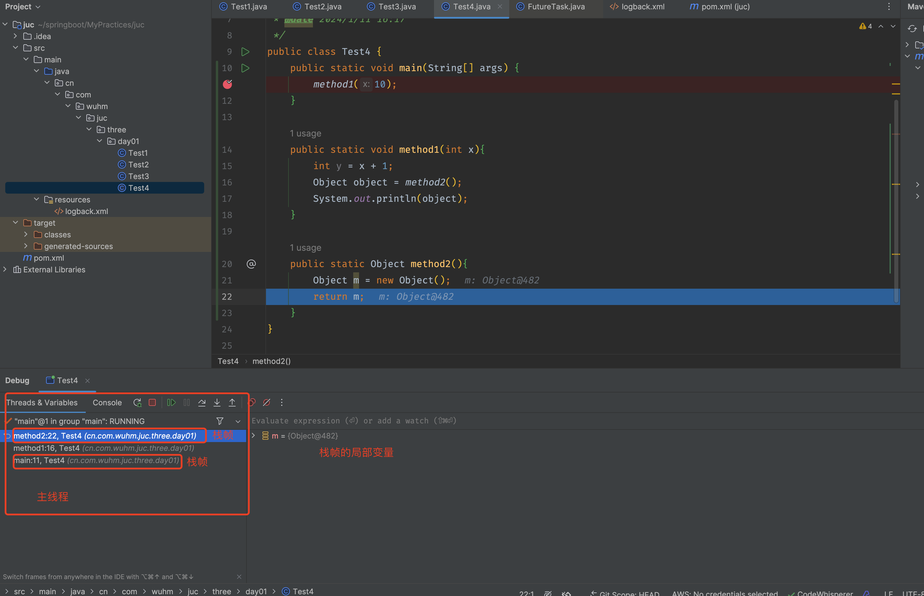Open the thread selector dropdown
Screen dimensions: 924x596
click(238, 421)
